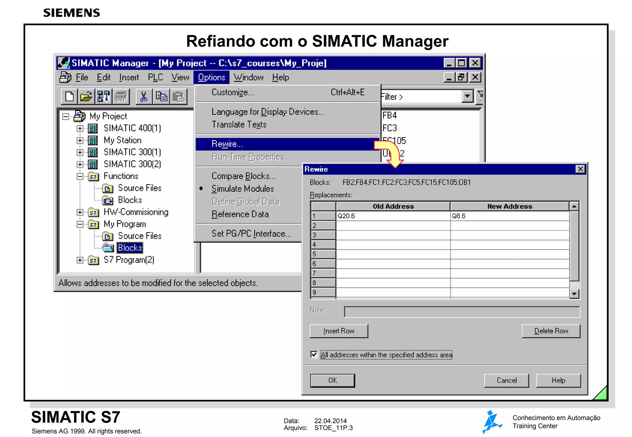Click the Cut scissors toolbar icon
This screenshot has height=437, width=632.
tap(143, 97)
